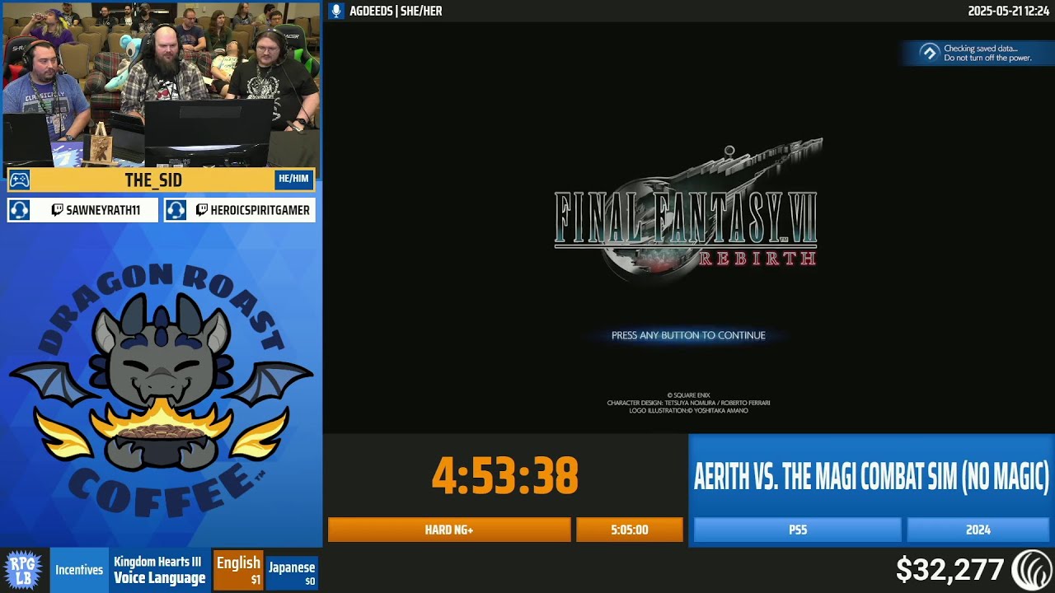Click the 5:05:00 estimate label
This screenshot has width=1055, height=593.
(630, 530)
